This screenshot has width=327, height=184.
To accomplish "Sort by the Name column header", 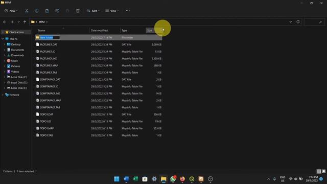I will (x=42, y=31).
